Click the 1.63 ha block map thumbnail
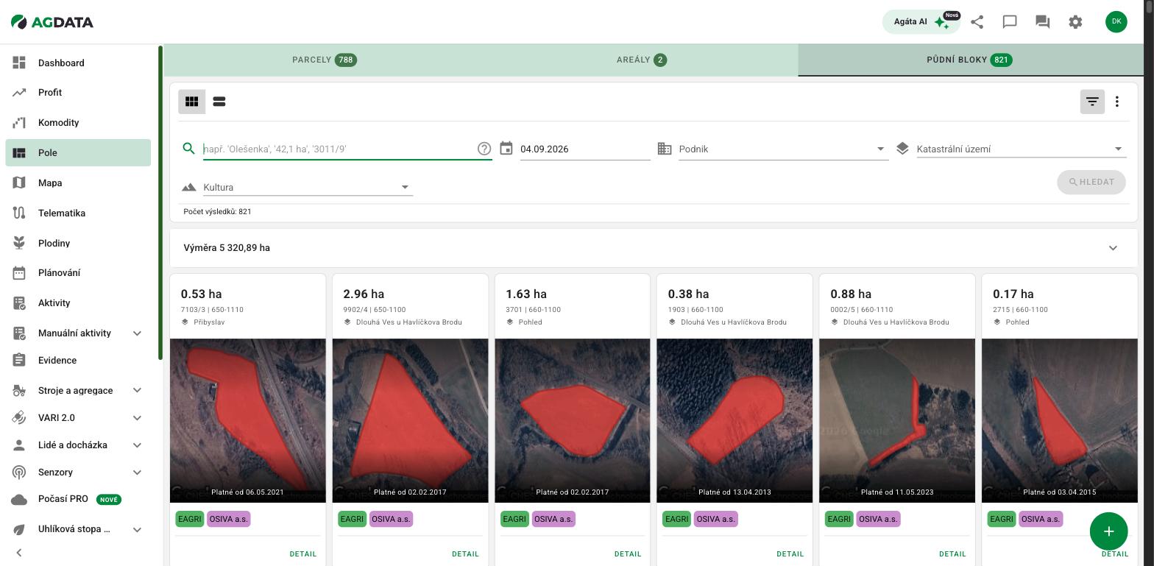Screen dimensions: 1154x566 click(x=573, y=420)
